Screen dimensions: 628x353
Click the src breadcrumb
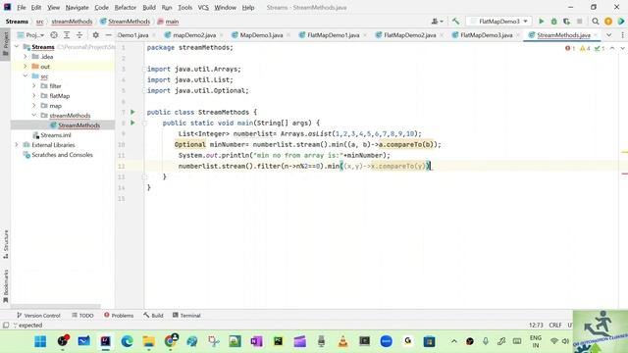point(39,22)
